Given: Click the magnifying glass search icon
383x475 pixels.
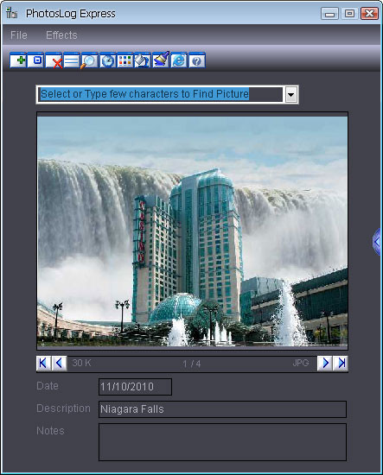Looking at the screenshot, I should (89, 60).
